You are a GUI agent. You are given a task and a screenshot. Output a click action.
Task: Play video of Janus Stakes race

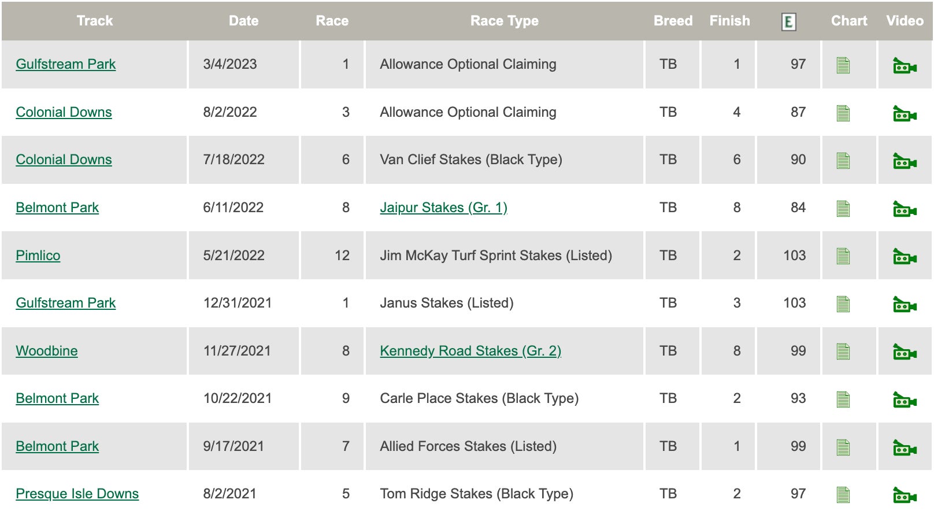tap(905, 305)
